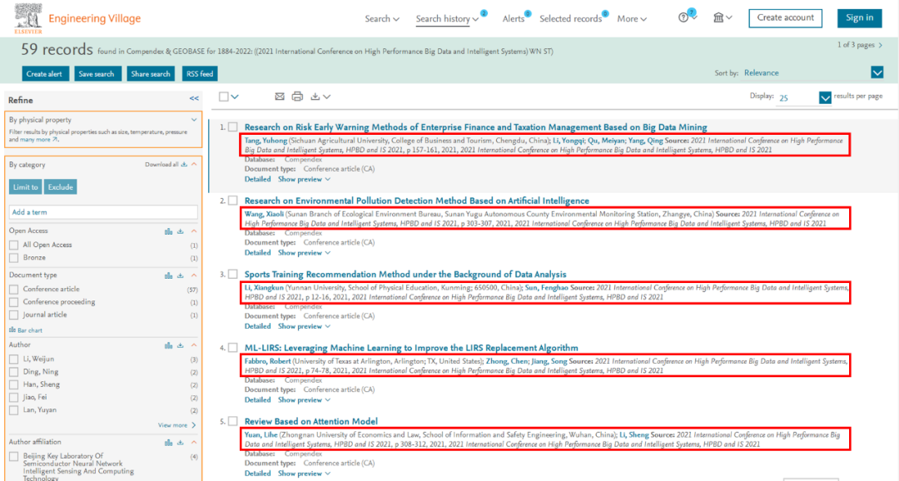899x481 pixels.
Task: Open the Bar chart link under Document type
Action: tap(26, 330)
